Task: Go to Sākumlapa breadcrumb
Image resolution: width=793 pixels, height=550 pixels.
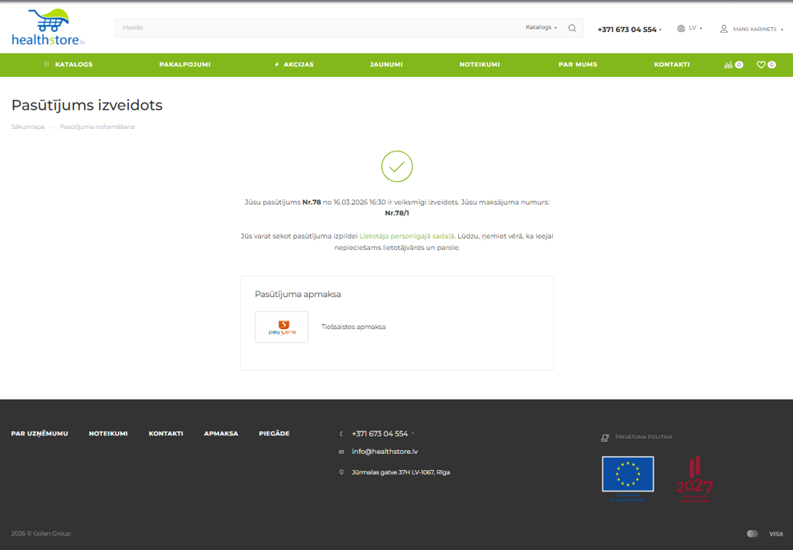Action: point(28,126)
